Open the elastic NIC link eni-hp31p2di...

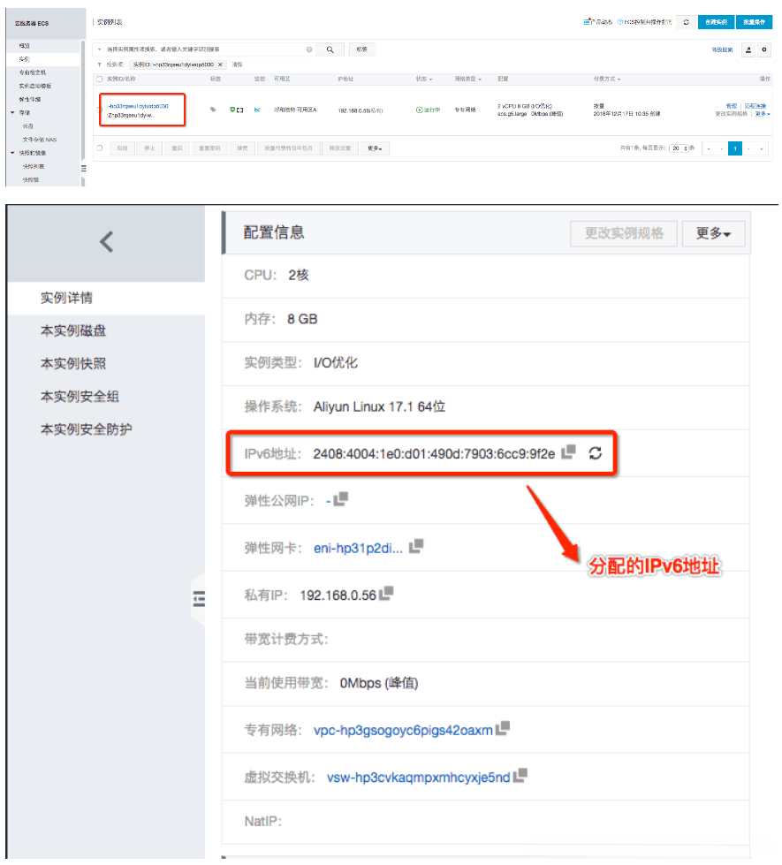click(358, 548)
